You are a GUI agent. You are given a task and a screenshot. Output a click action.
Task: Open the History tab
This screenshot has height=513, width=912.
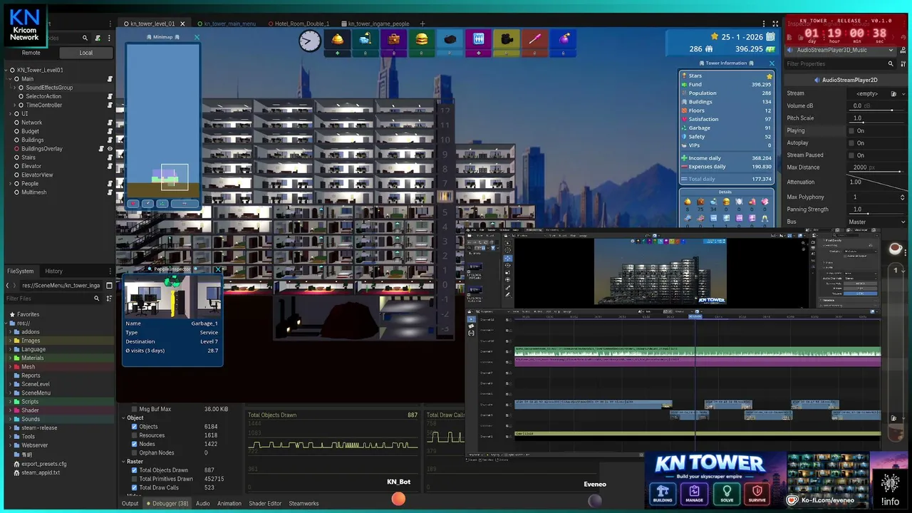pyautogui.click(x=53, y=271)
